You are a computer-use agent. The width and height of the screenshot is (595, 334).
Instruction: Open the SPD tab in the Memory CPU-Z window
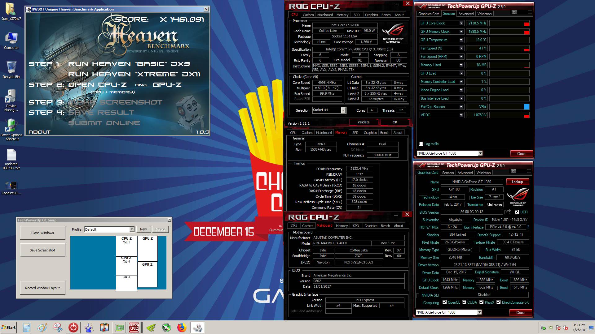coord(355,133)
